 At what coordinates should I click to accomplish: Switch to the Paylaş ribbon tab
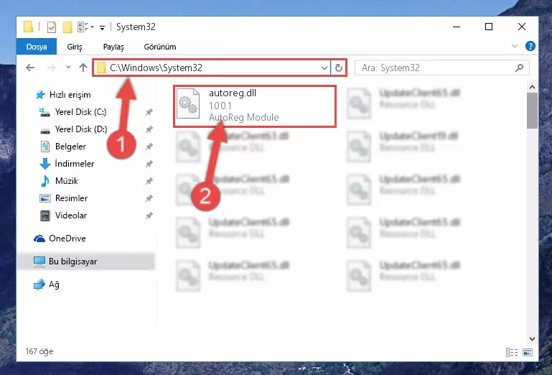pos(113,47)
